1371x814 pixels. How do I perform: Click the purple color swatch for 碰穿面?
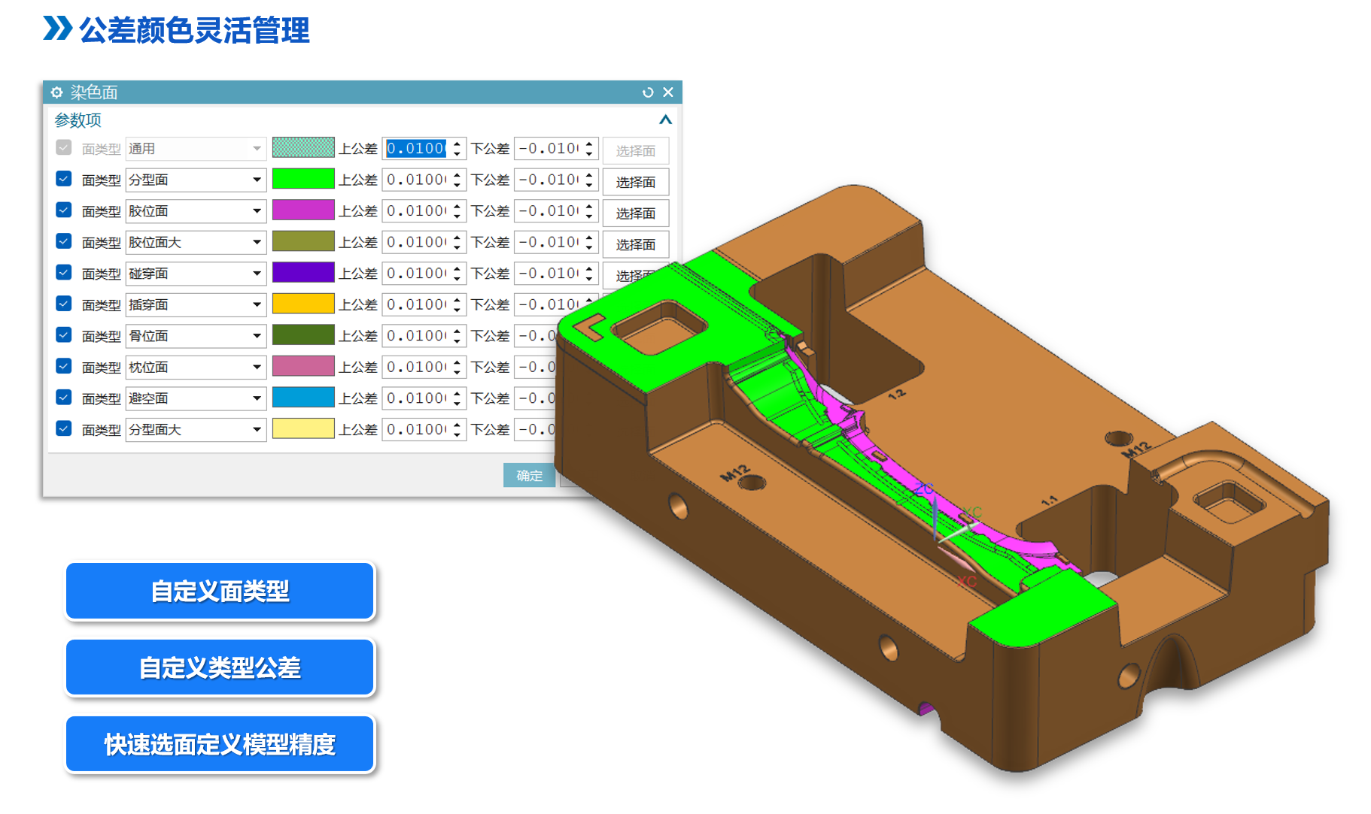coord(303,273)
